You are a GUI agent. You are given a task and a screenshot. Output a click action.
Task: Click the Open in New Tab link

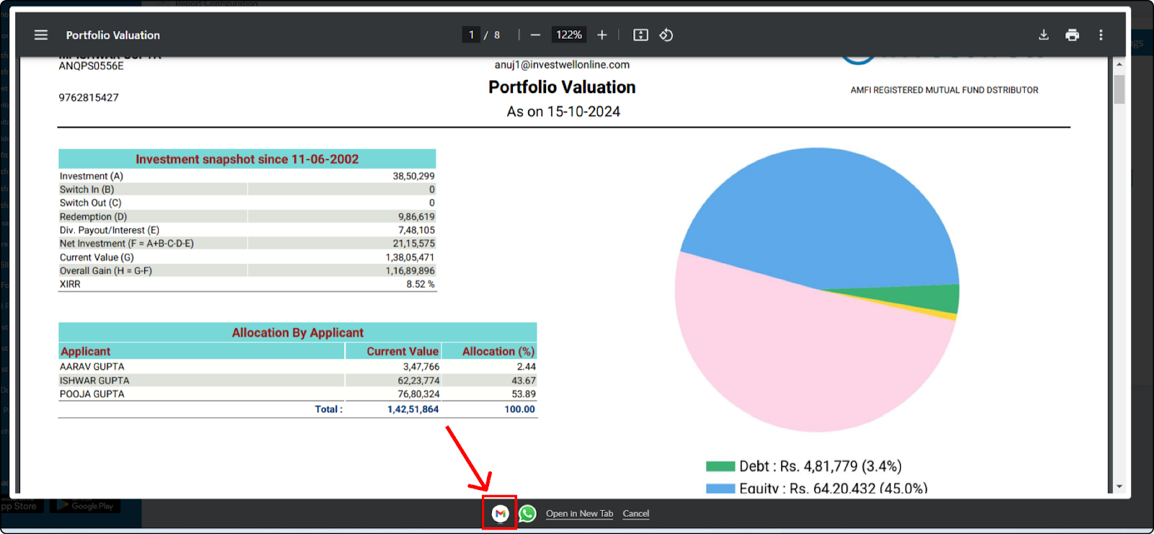pyautogui.click(x=579, y=514)
